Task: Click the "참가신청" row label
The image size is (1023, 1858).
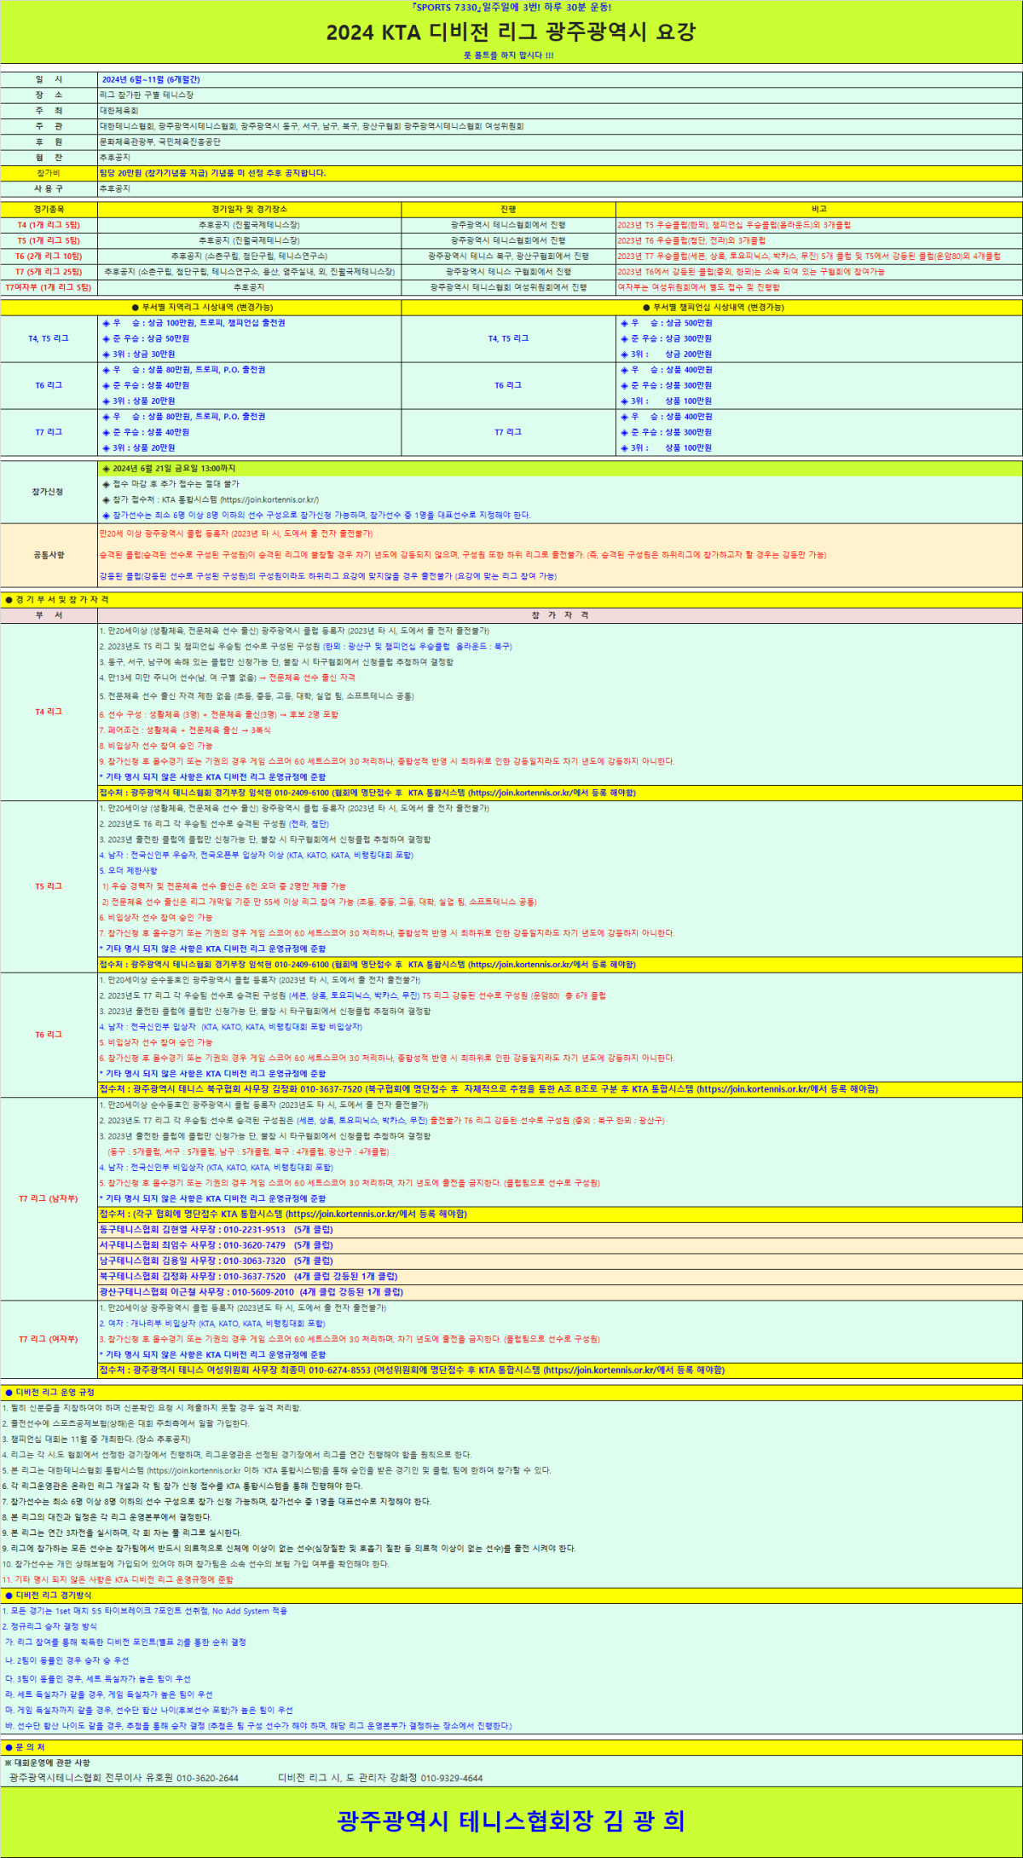Action: click(49, 492)
